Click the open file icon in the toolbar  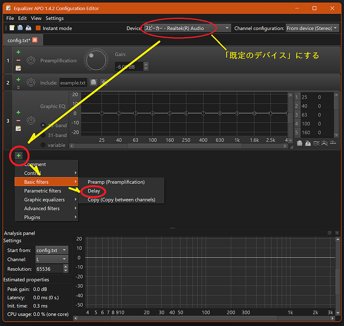pos(20,28)
